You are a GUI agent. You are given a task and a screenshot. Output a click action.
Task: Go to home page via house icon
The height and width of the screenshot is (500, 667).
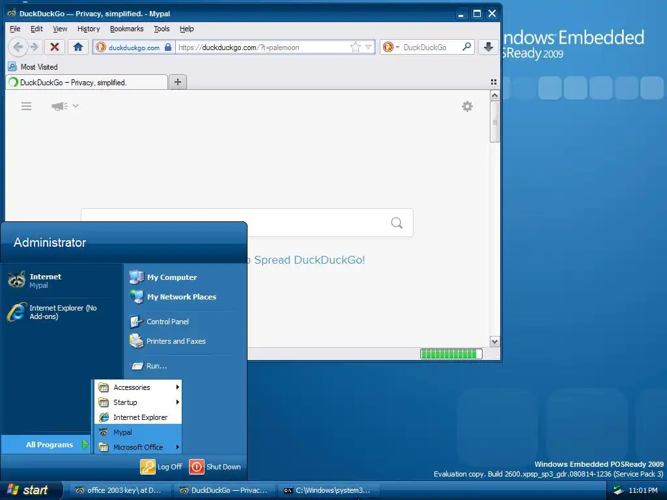(x=78, y=47)
